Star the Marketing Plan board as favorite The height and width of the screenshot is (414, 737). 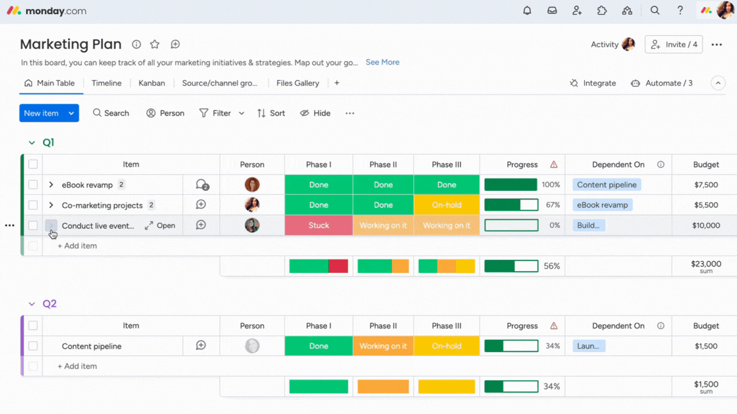click(x=155, y=44)
